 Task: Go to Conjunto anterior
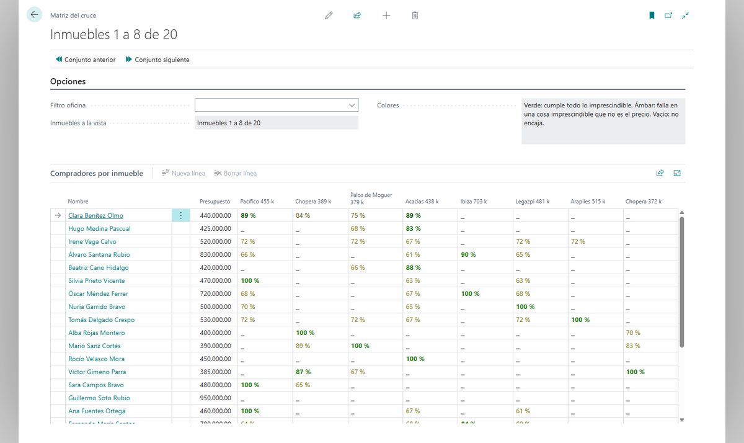pyautogui.click(x=86, y=60)
